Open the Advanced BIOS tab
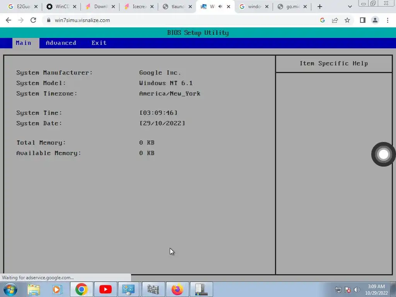Image resolution: width=396 pixels, height=297 pixels. click(x=61, y=43)
